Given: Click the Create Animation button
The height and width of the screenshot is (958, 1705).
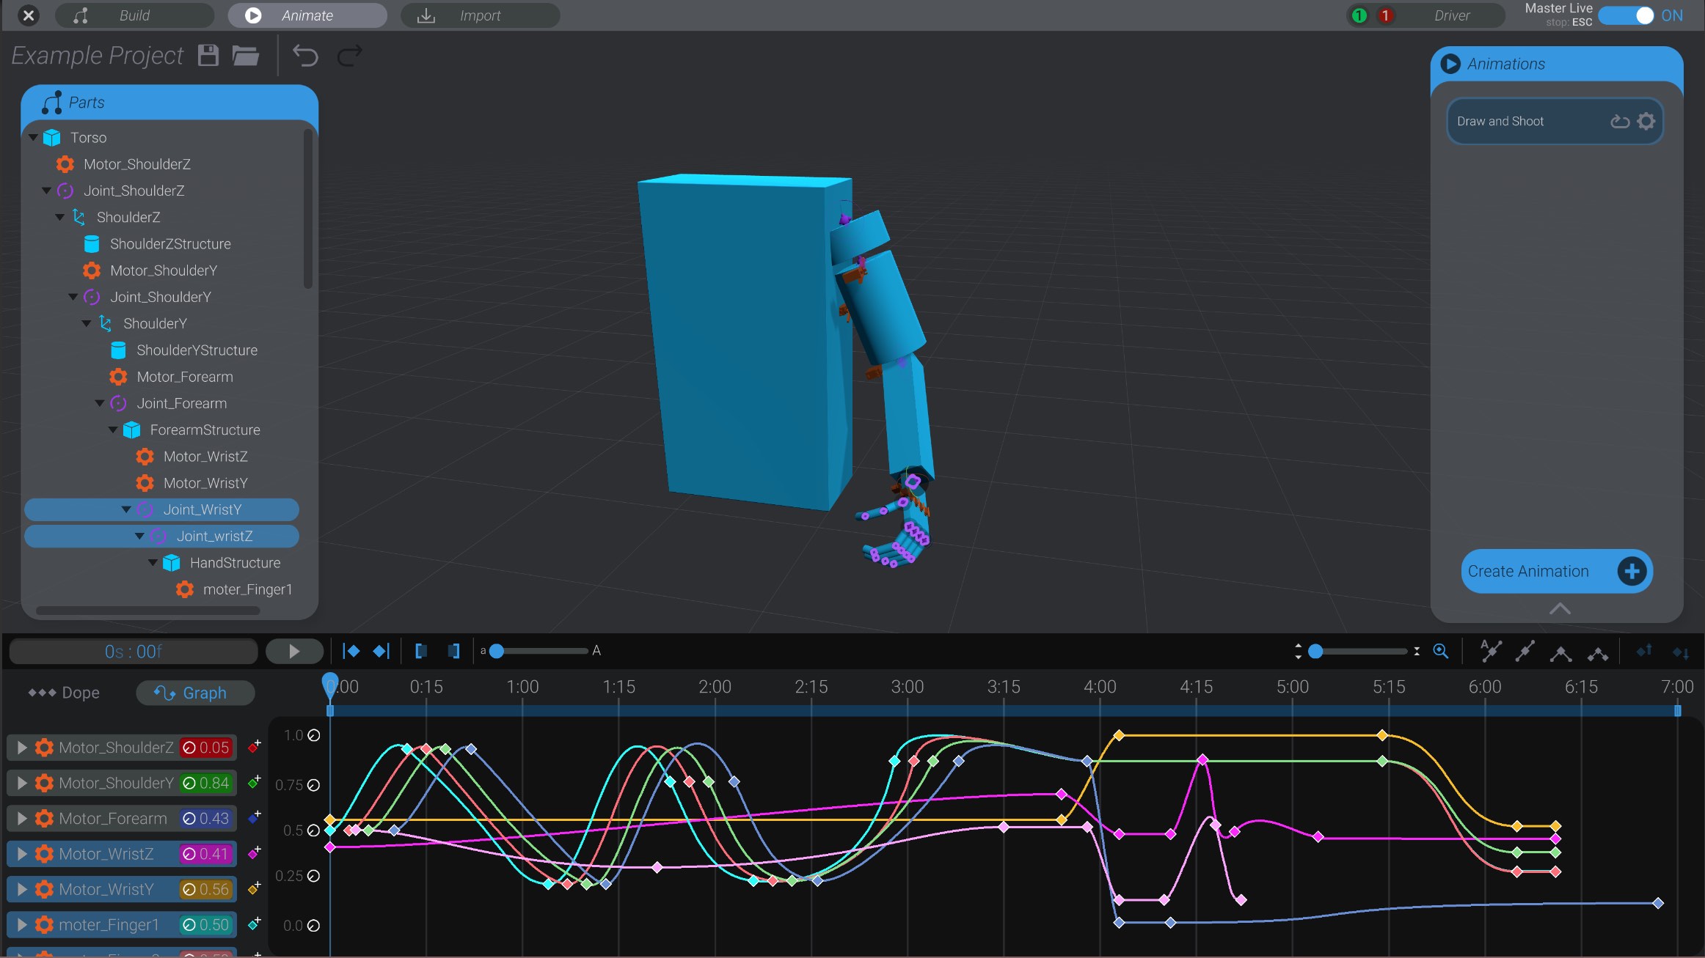Looking at the screenshot, I should (x=1557, y=571).
